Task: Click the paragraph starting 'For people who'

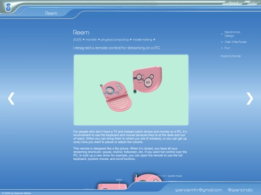Action: tap(130, 137)
